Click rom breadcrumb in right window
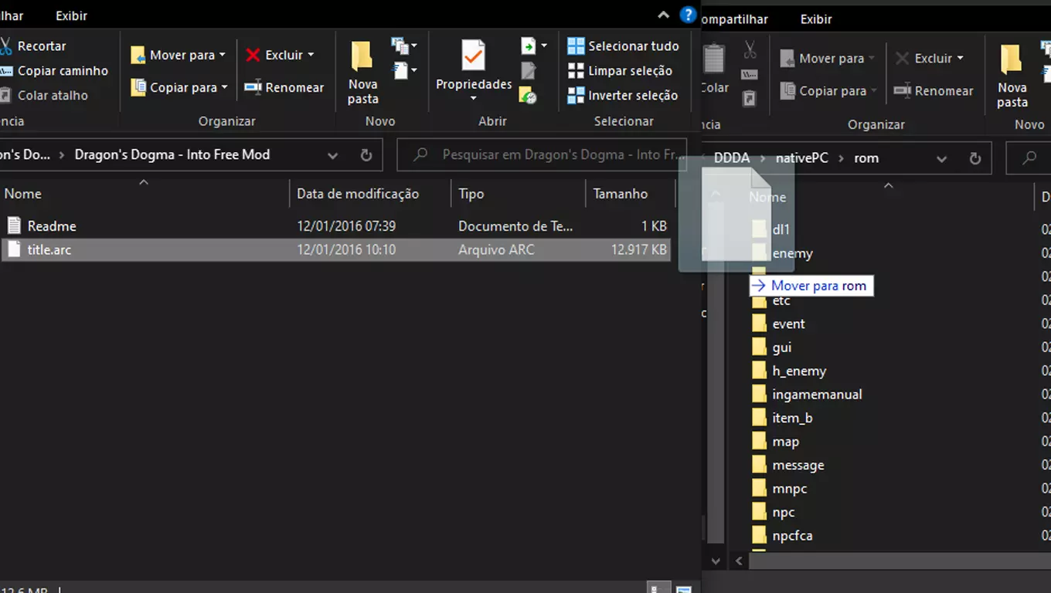1051x593 pixels. [866, 158]
